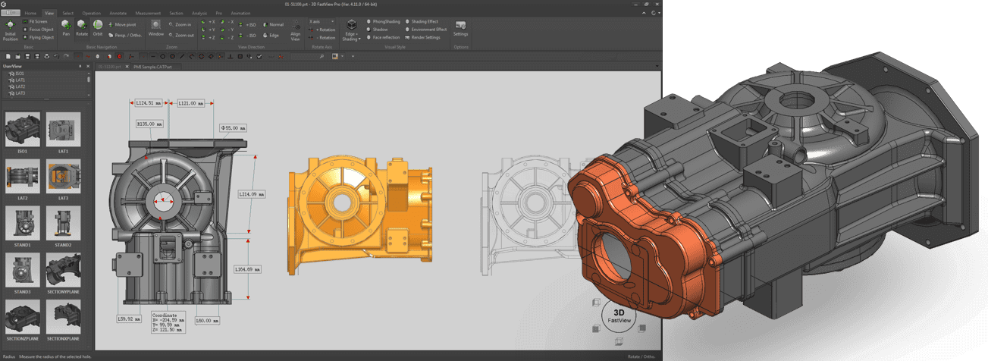Activate the Rotate navigation tool
The height and width of the screenshot is (361, 988).
[82, 28]
